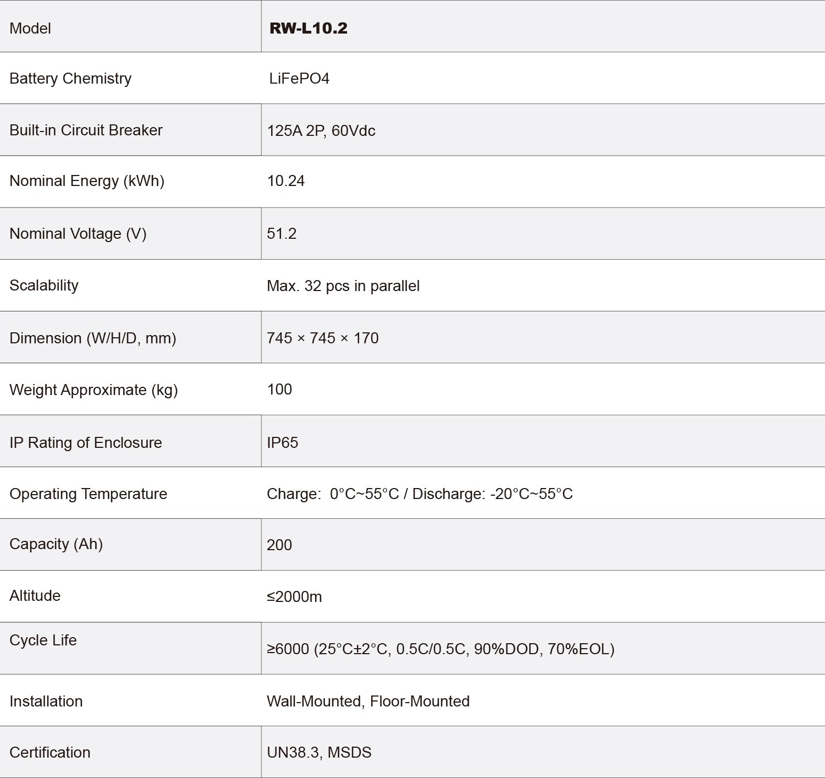This screenshot has width=825, height=778.
Task: Click the 'Scalability' label
Action: [x=44, y=286]
